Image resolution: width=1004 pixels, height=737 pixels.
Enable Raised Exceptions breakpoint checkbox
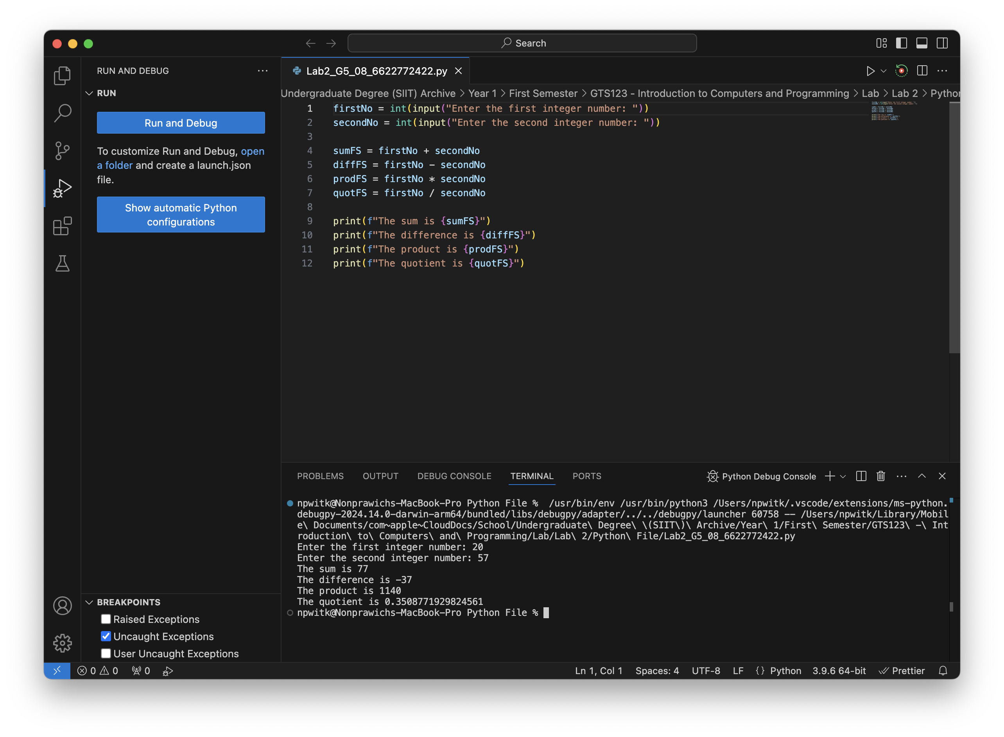point(106,619)
